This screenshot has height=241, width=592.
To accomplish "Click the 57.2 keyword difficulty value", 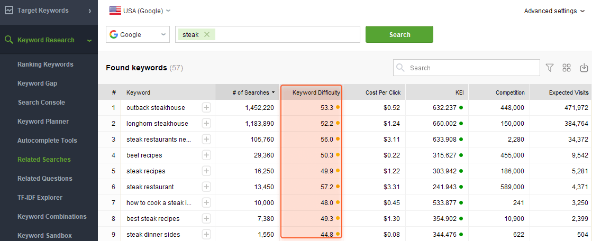I will click(x=326, y=187).
